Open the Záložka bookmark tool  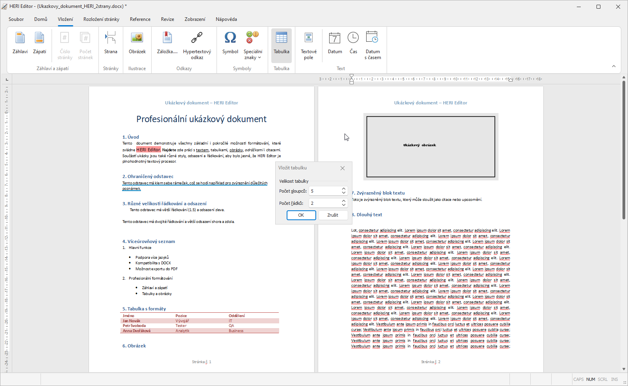click(167, 43)
